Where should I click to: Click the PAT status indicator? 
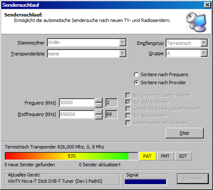(147, 156)
